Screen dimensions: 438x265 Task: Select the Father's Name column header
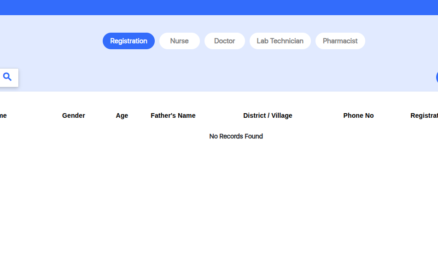tap(173, 115)
